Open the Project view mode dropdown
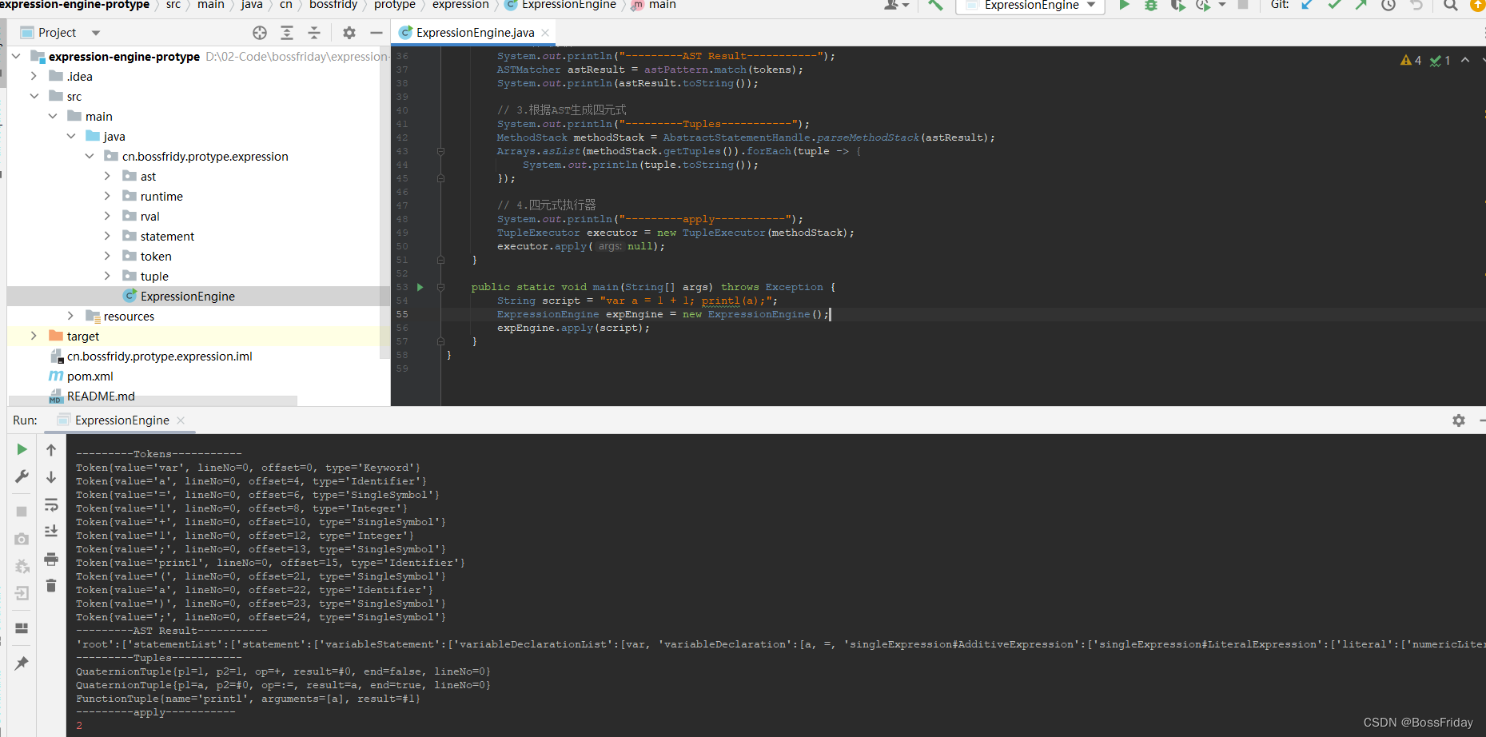The height and width of the screenshot is (737, 1486). point(96,33)
